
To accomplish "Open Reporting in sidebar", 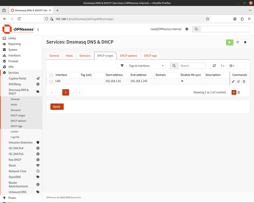I will click(x=15, y=44).
